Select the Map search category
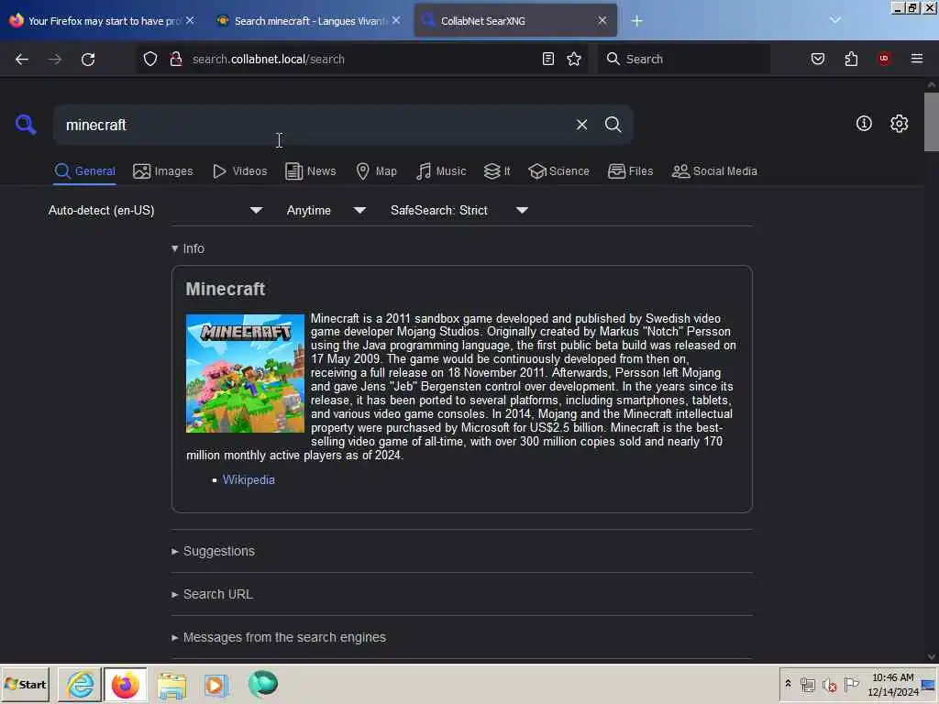 (x=376, y=171)
